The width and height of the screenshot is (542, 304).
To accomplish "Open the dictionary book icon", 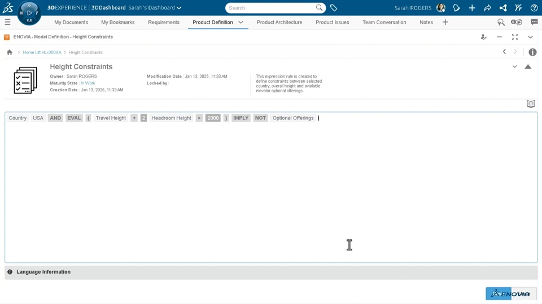I will (531, 104).
